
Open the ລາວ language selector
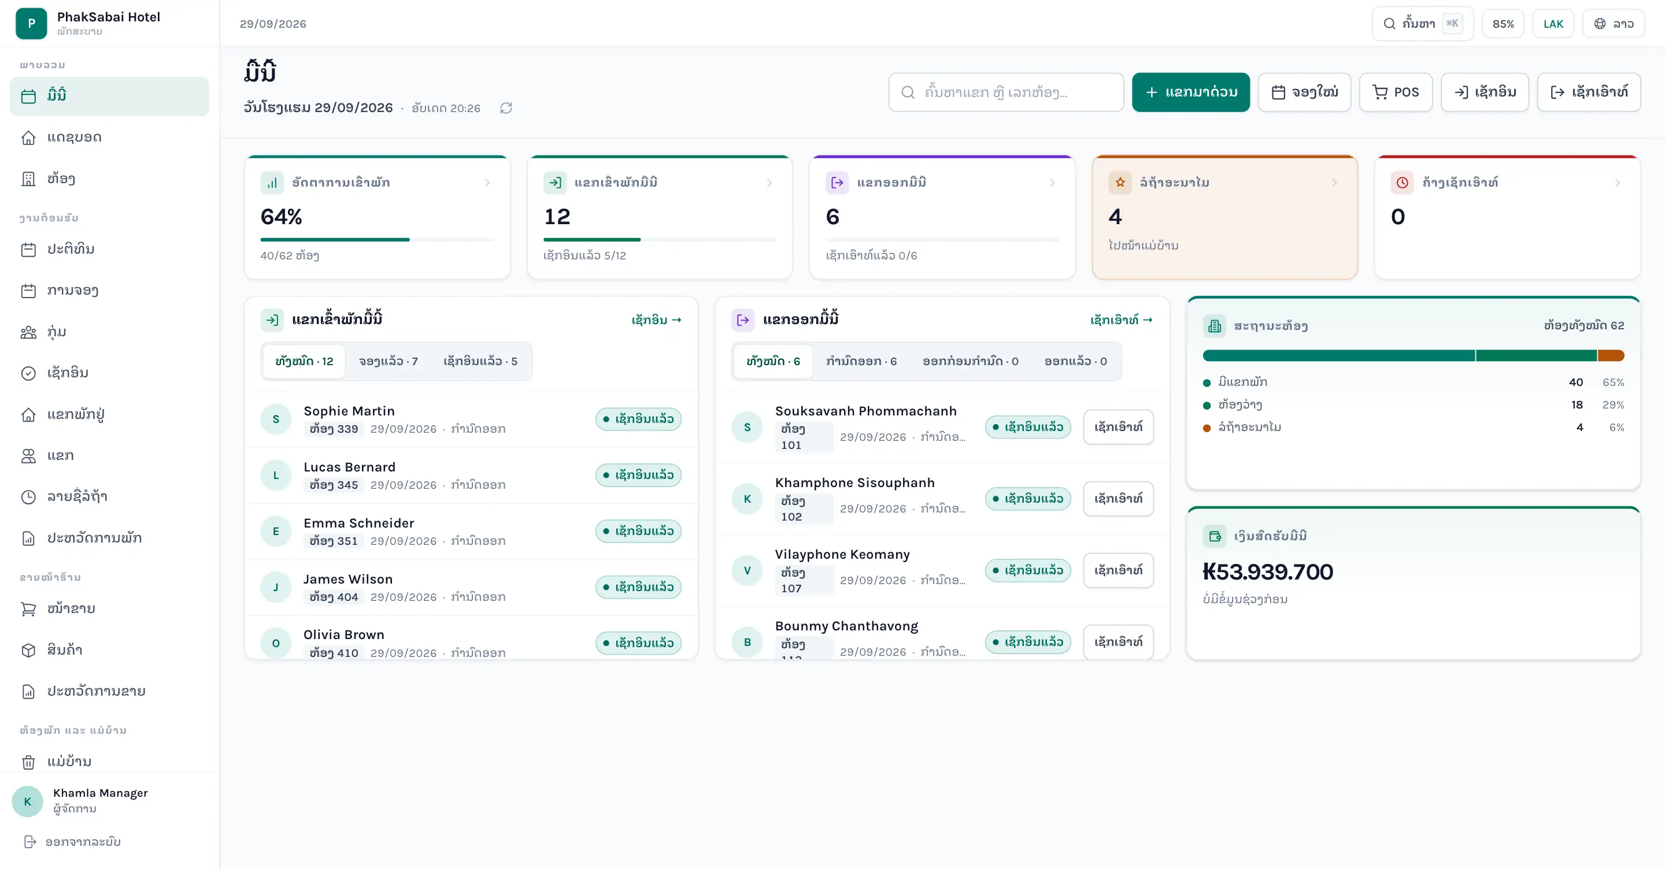click(1614, 23)
